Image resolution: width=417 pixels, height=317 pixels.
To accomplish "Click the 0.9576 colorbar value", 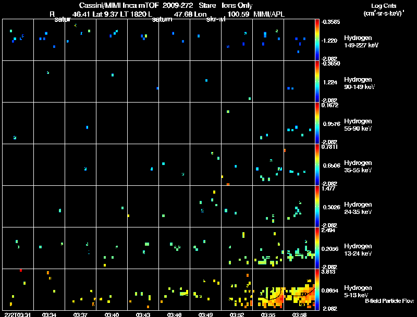I will (332, 124).
